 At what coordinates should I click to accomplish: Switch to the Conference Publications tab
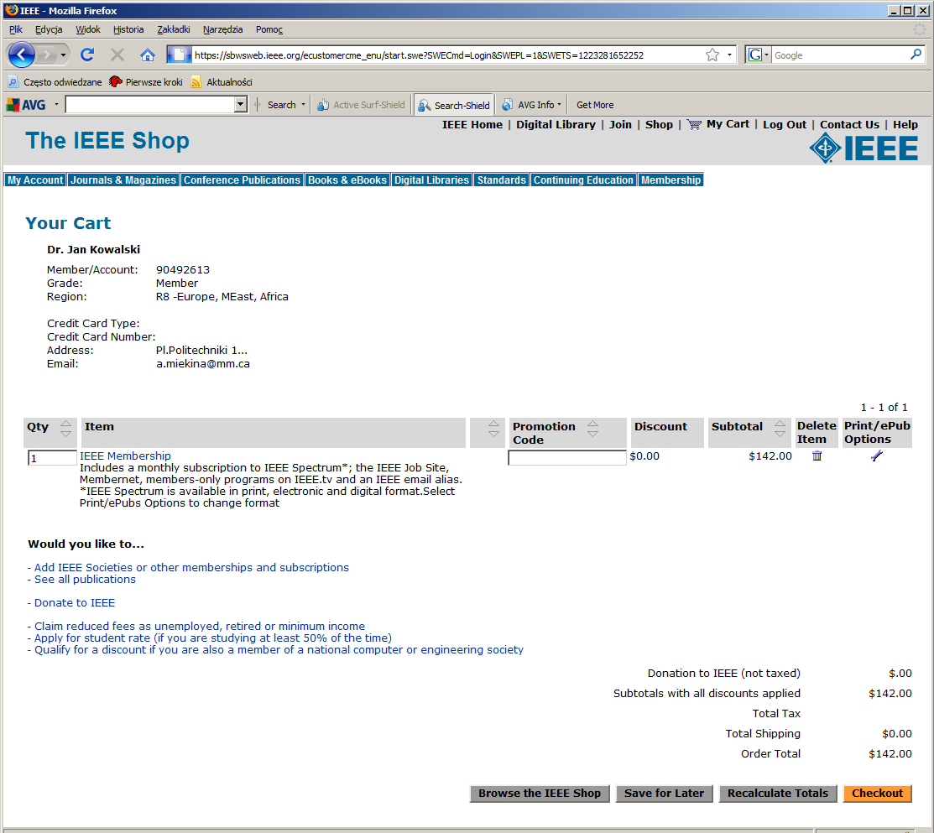click(x=242, y=180)
